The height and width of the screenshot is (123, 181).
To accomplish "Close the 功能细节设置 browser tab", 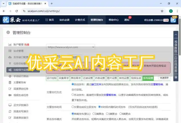I will coord(45,4).
